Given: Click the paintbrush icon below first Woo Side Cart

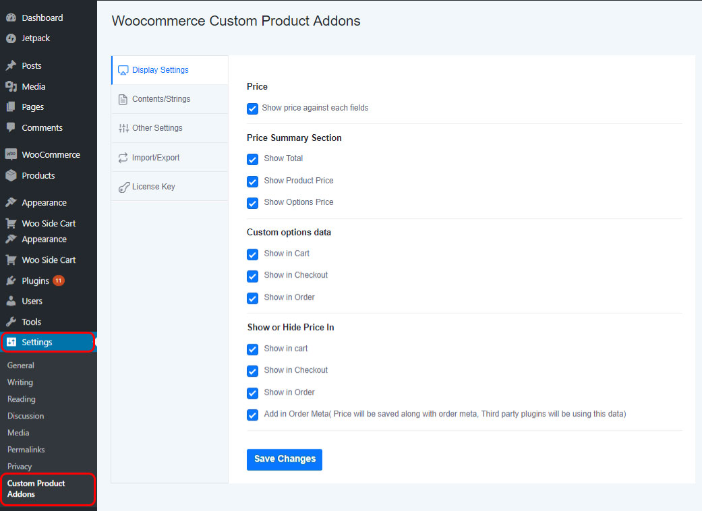Looking at the screenshot, I should point(11,239).
